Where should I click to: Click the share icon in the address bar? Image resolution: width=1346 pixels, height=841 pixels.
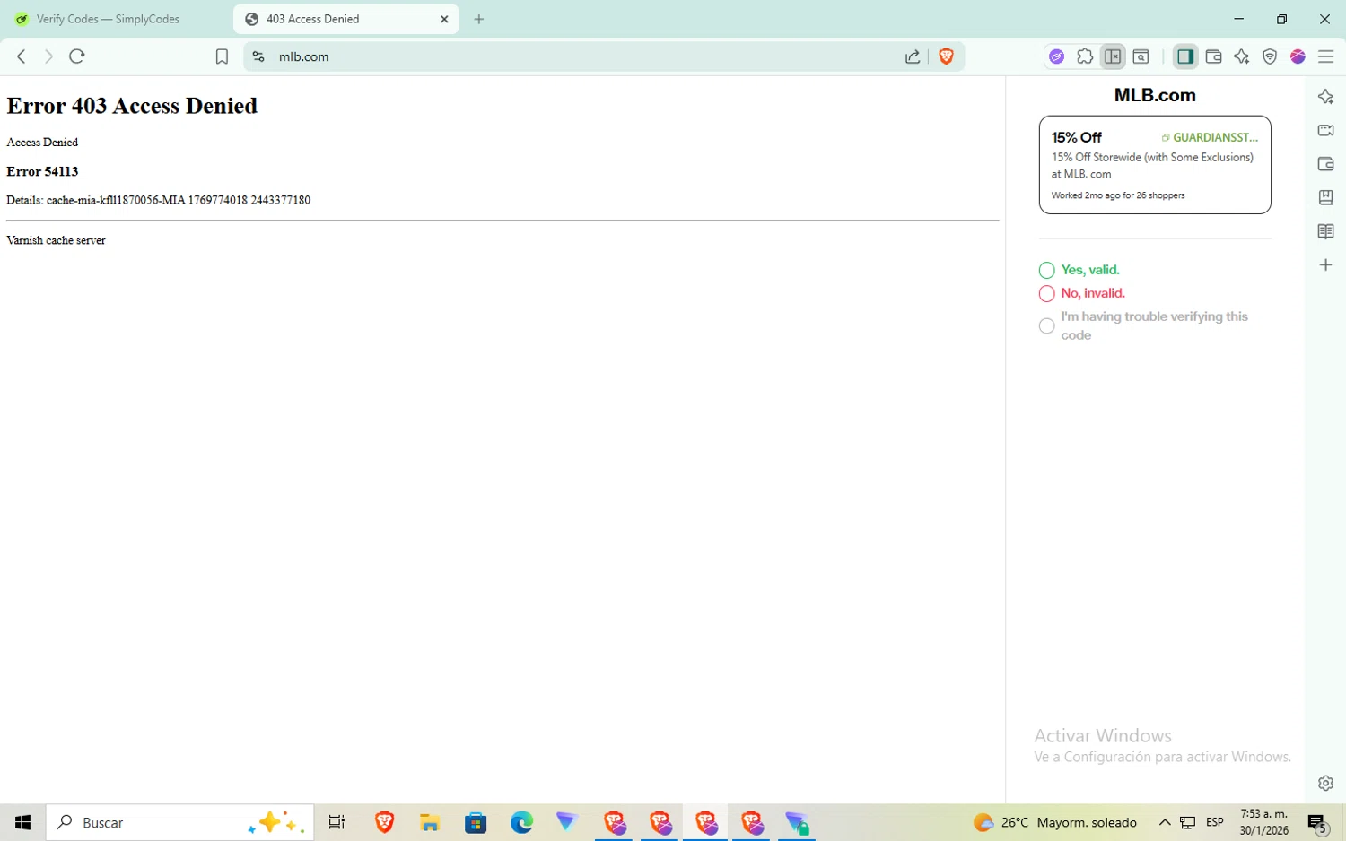(x=913, y=56)
